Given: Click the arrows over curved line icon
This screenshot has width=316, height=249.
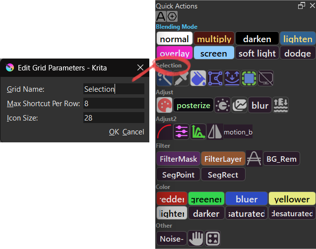Looking at the screenshot, I should (x=232, y=78).
